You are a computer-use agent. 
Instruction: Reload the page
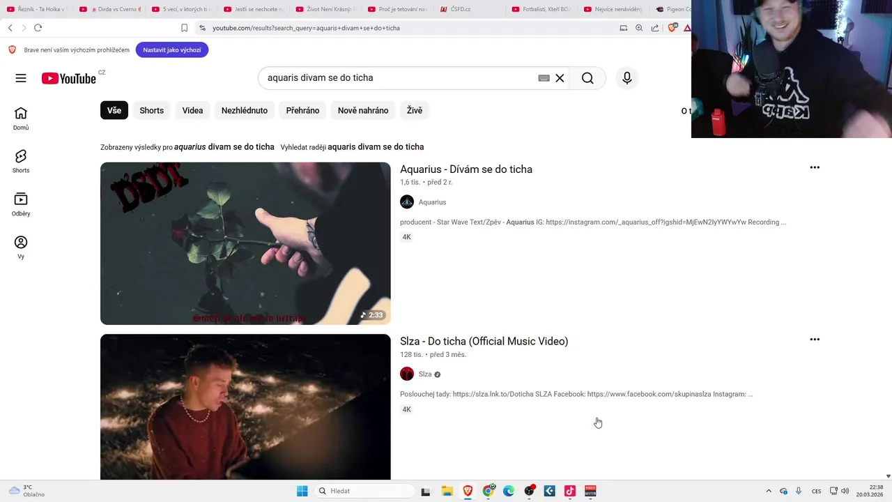coord(38,28)
